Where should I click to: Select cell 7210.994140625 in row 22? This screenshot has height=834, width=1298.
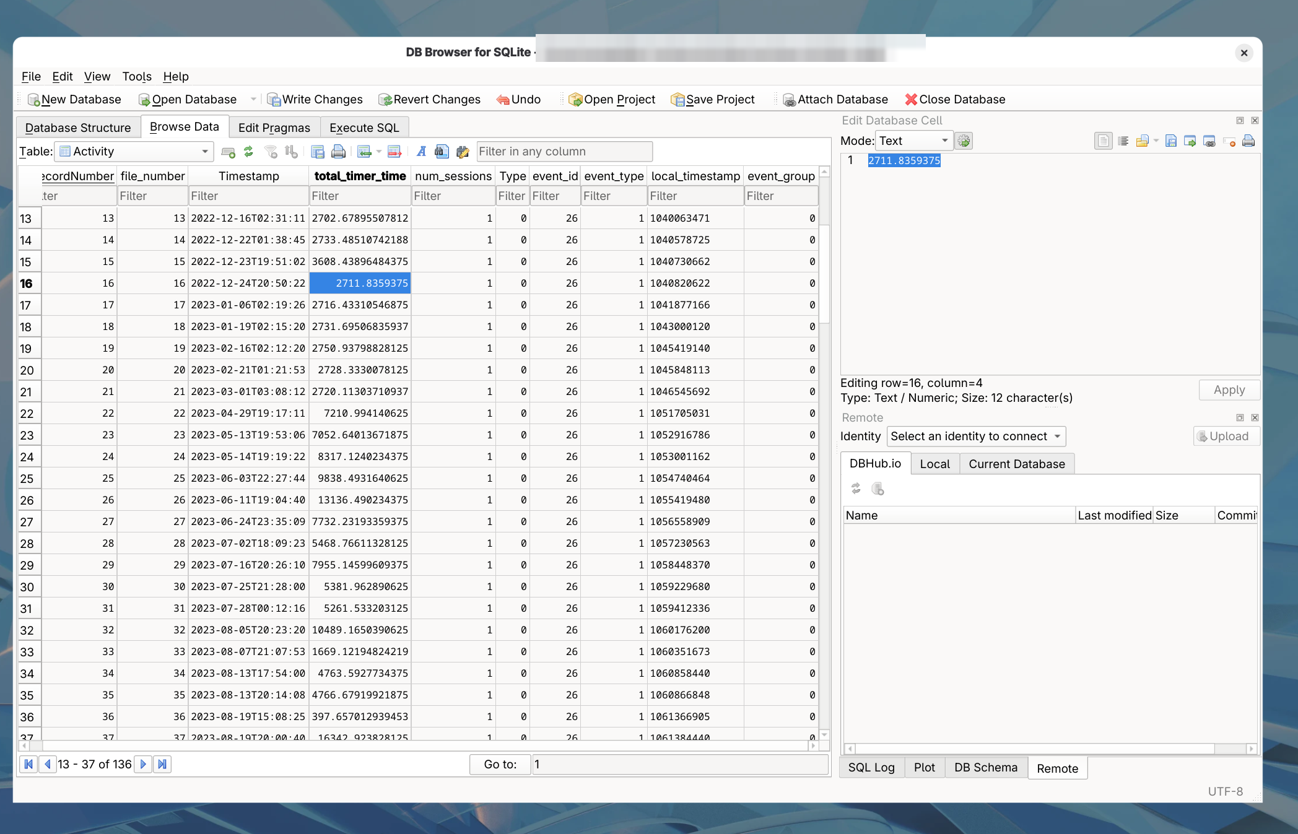[x=360, y=413]
